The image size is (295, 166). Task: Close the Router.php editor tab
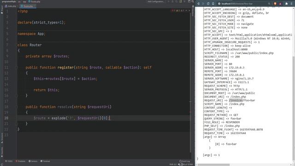(x=35, y=6)
